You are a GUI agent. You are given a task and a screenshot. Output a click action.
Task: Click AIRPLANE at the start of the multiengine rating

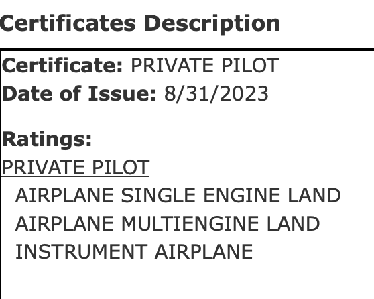[x=64, y=223]
